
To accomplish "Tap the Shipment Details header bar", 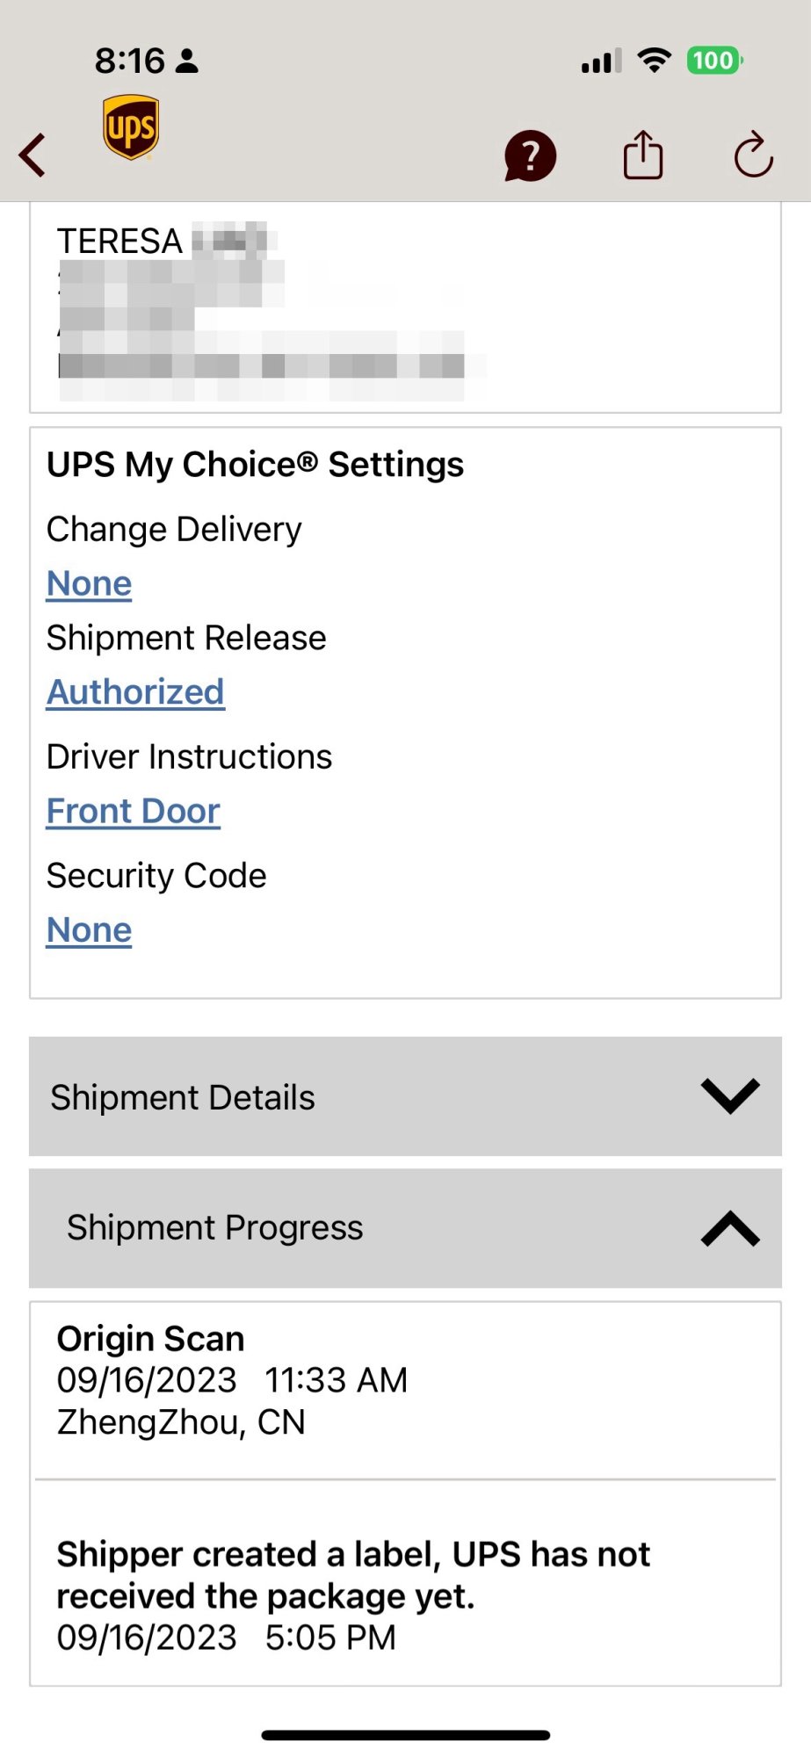I will click(x=351, y=1096).
